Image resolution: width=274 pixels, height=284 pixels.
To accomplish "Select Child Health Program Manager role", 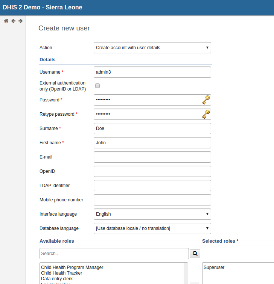I will click(72, 267).
